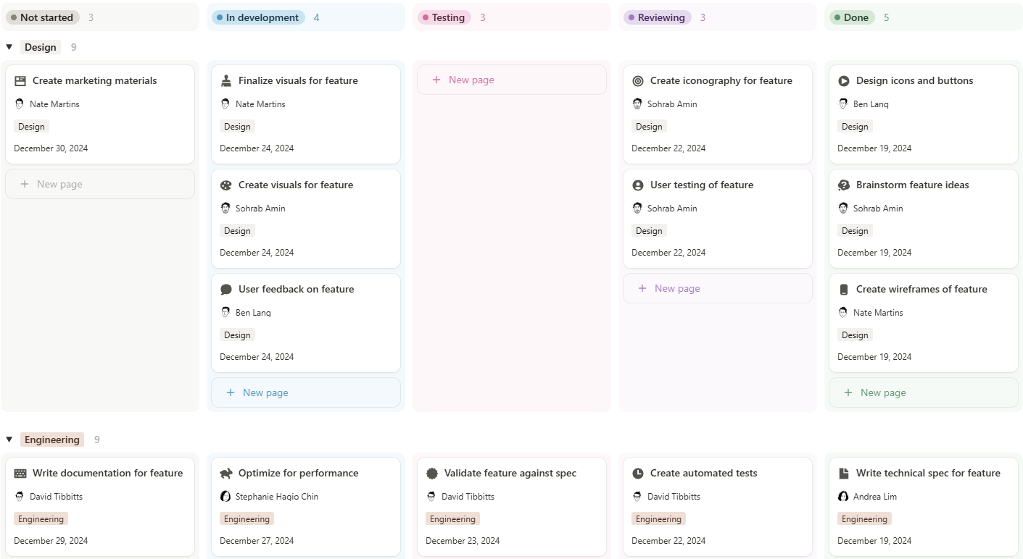Click the keyboard icon on Write documentation card
The width and height of the screenshot is (1023, 559).
pos(20,474)
